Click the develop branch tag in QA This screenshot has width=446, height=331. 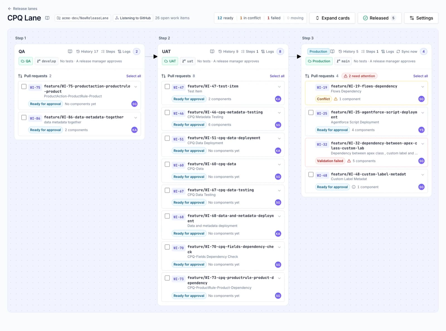[47, 61]
